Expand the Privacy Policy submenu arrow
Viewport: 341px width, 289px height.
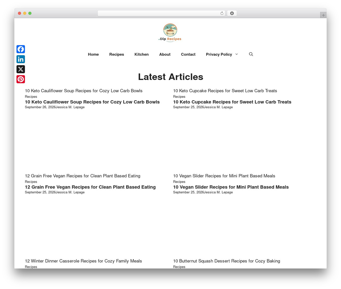(x=237, y=54)
